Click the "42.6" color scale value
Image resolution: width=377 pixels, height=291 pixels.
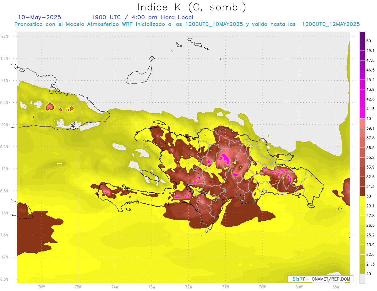point(370,99)
